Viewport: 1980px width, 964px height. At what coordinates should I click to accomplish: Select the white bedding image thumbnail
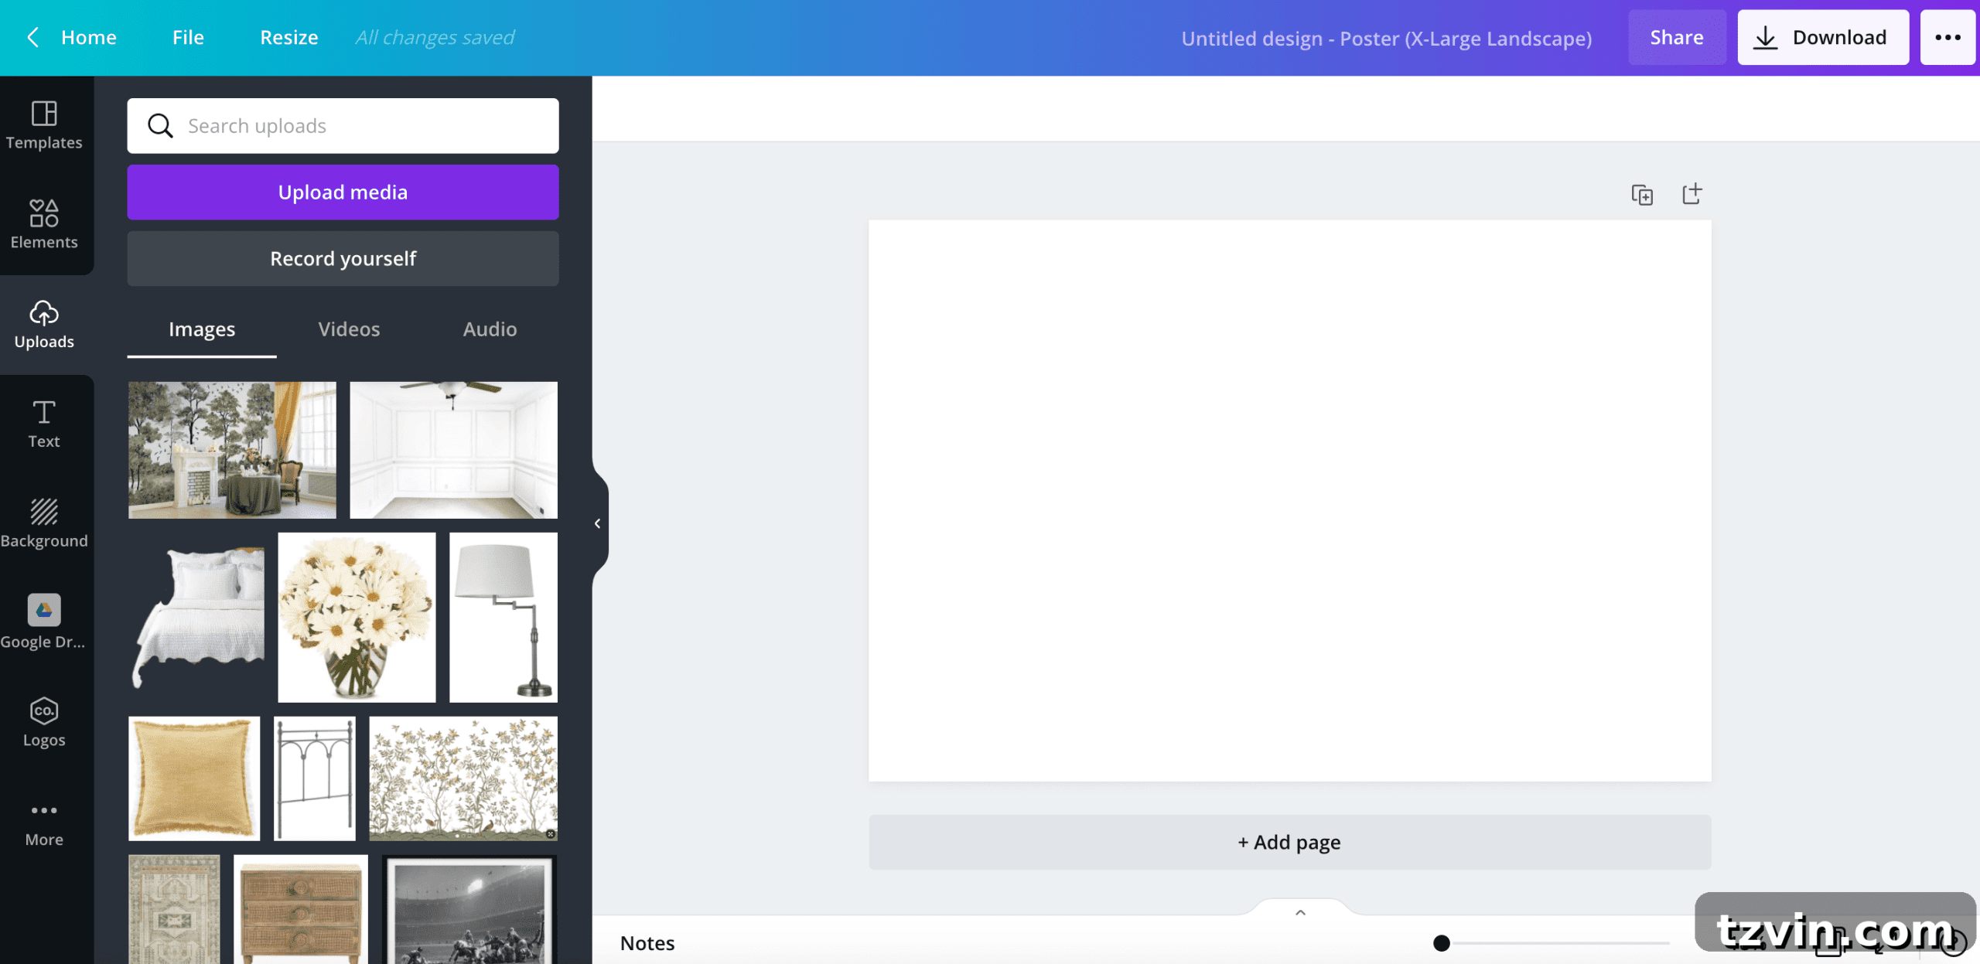196,617
